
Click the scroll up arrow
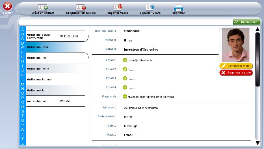(258, 29)
